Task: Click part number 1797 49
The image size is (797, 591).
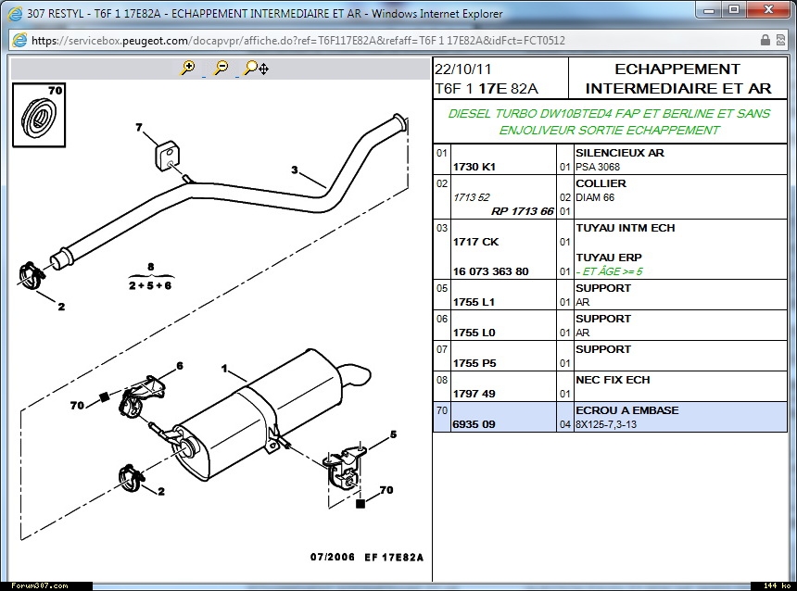Action: coord(474,394)
